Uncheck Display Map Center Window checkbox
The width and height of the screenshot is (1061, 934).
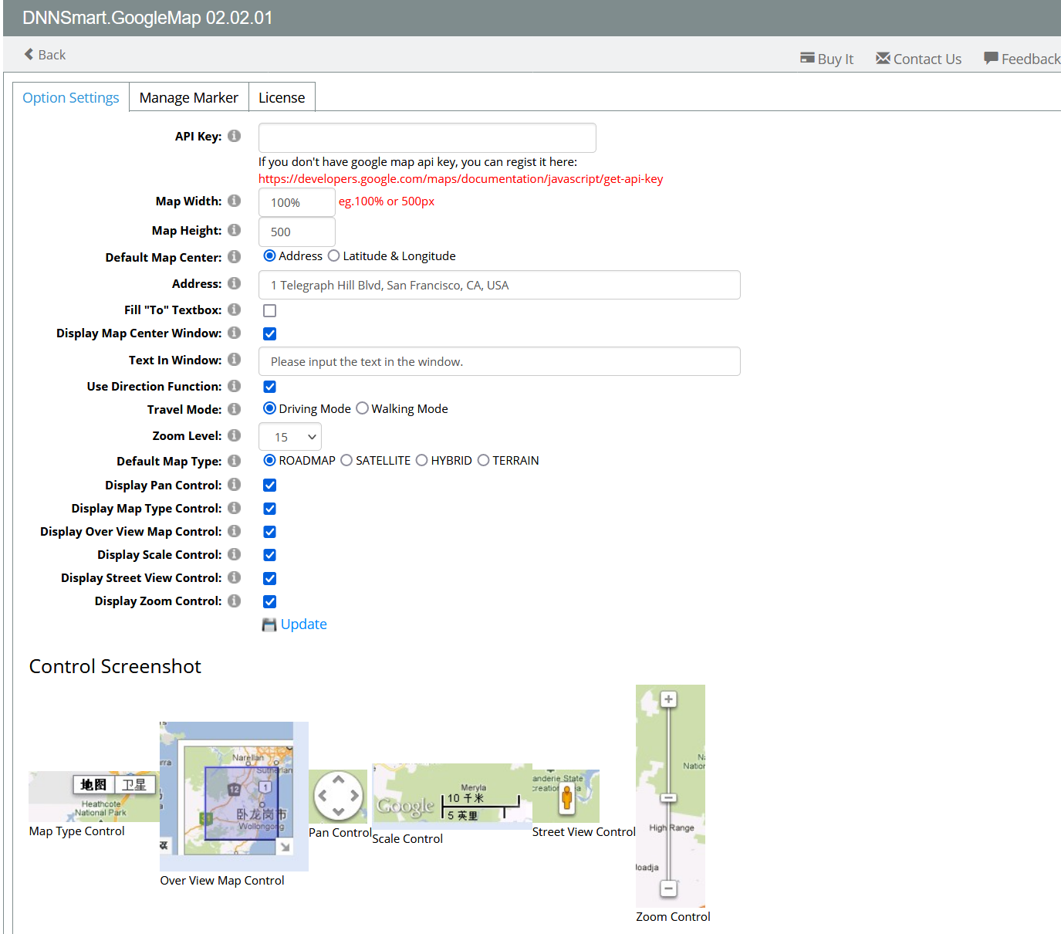(x=269, y=333)
